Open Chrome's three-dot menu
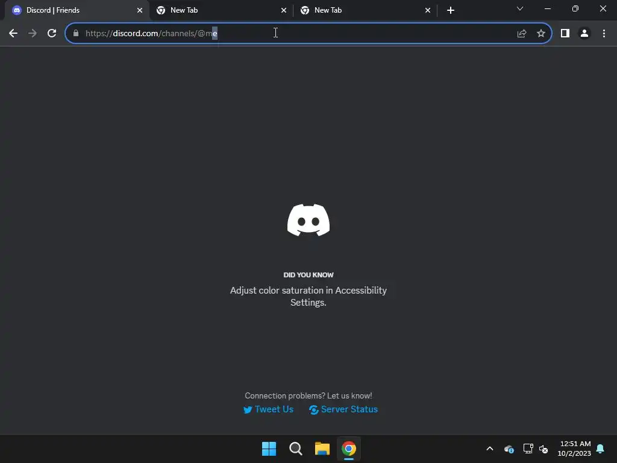617x463 pixels. [604, 34]
